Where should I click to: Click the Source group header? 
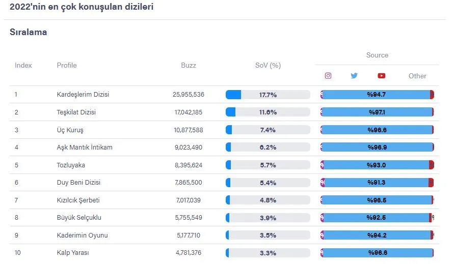coord(377,55)
